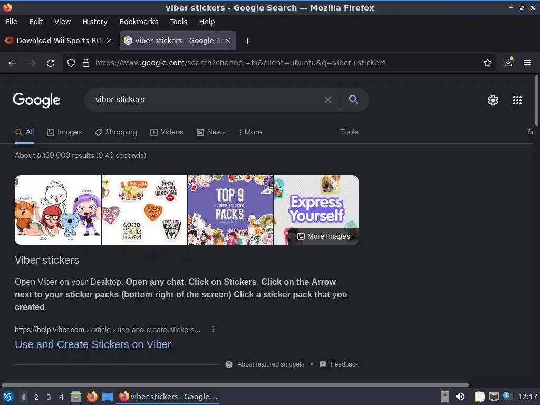Click the viber stickers taskbar window button
Viewport: 540px width, 405px height.
click(x=168, y=397)
